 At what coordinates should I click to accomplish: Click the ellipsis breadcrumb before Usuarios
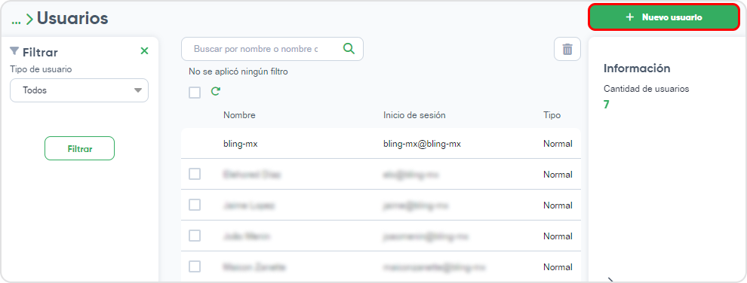[x=16, y=22]
